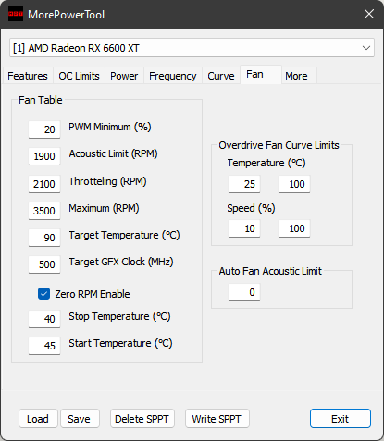384x441 pixels.
Task: Select the Acoustic Limit (RPM) input field
Action: pyautogui.click(x=44, y=156)
